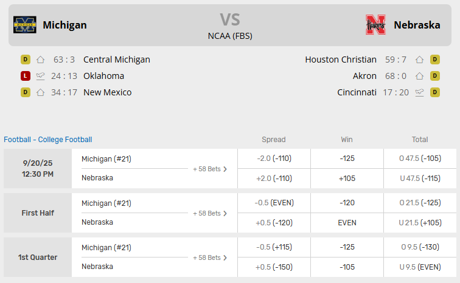The image size is (460, 283).
Task: Select Over 47.5 (-105) full game total
Action: coord(420,159)
